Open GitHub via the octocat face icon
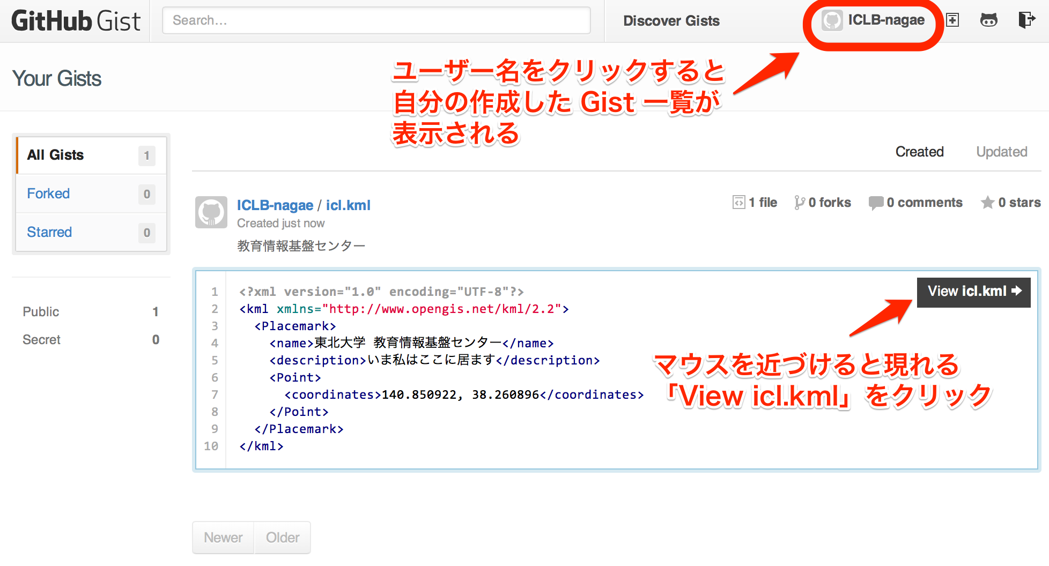The width and height of the screenshot is (1049, 566). [x=988, y=20]
